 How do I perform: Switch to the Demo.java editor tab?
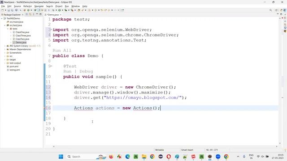(x=53, y=15)
